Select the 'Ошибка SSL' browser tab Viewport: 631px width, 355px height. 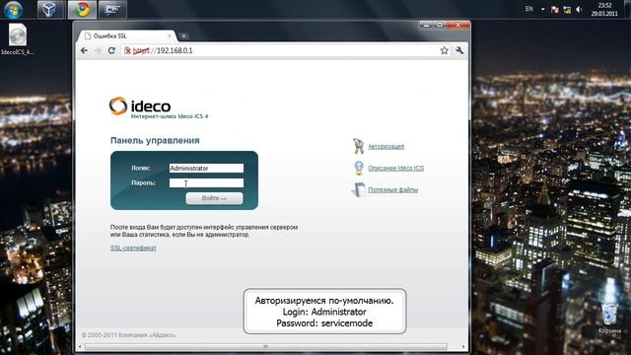126,36
